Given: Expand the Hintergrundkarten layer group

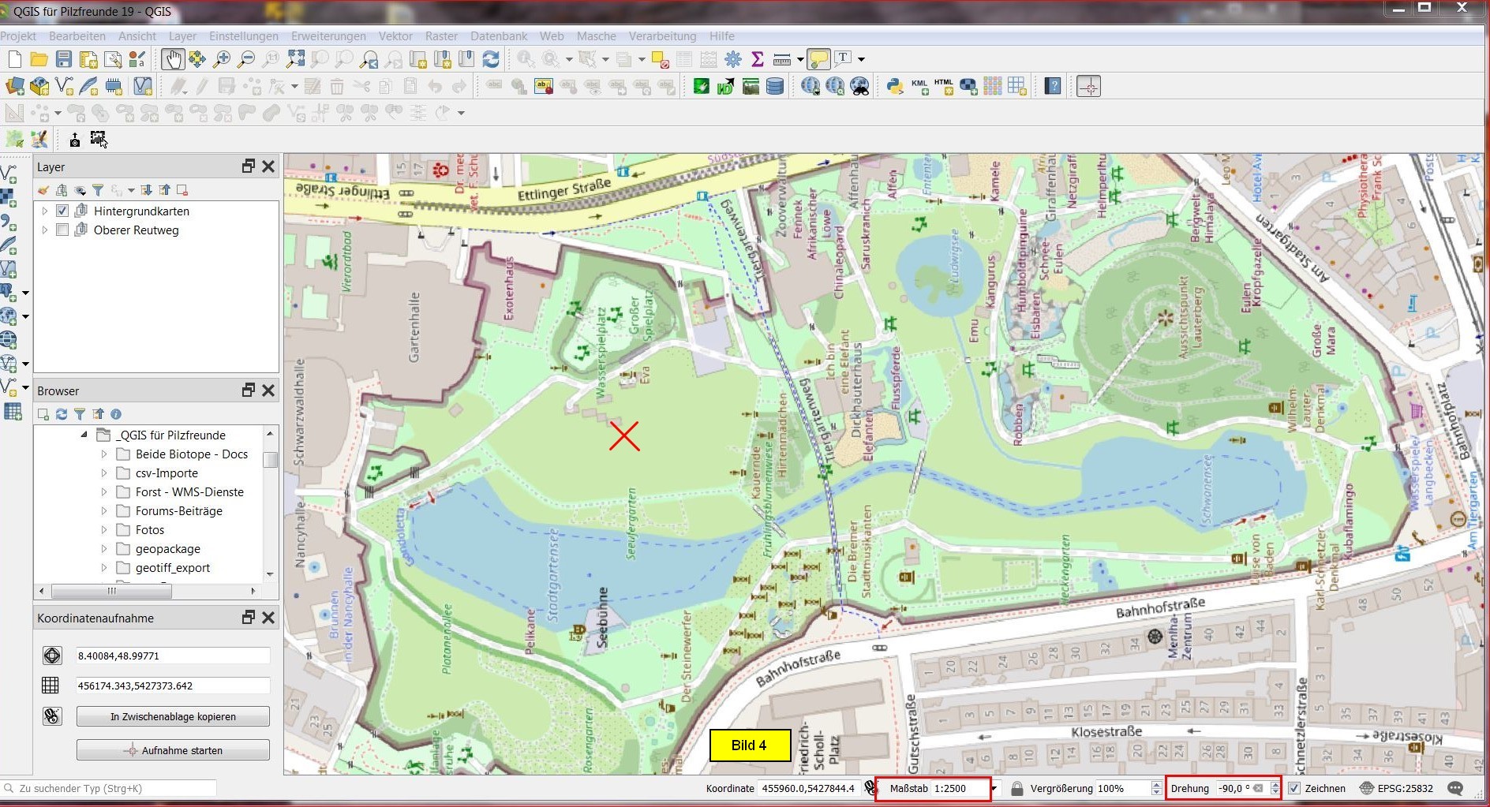Looking at the screenshot, I should click(x=45, y=211).
